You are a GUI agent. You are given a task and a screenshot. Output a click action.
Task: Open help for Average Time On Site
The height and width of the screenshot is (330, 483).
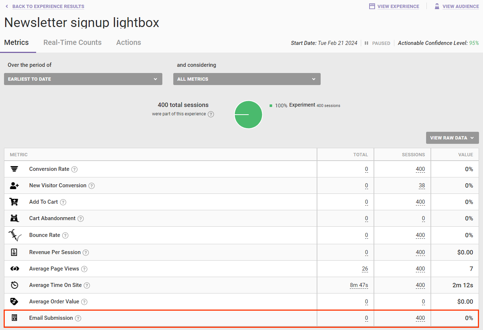pos(87,285)
